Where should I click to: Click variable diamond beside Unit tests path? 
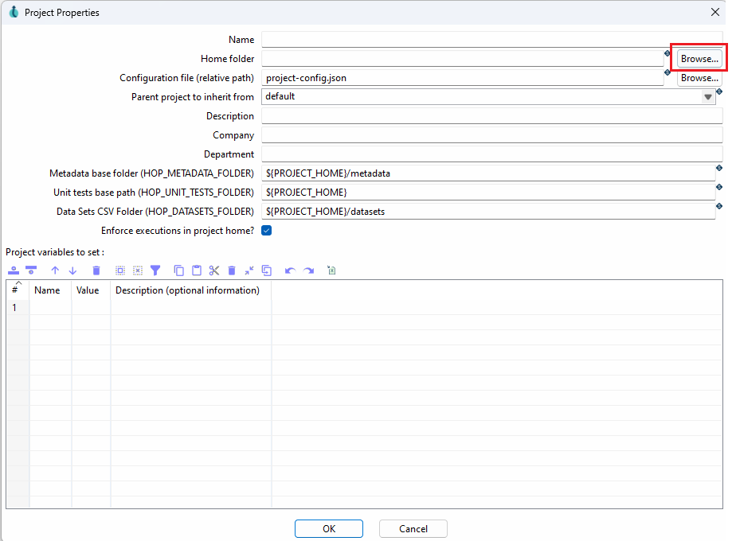click(719, 187)
